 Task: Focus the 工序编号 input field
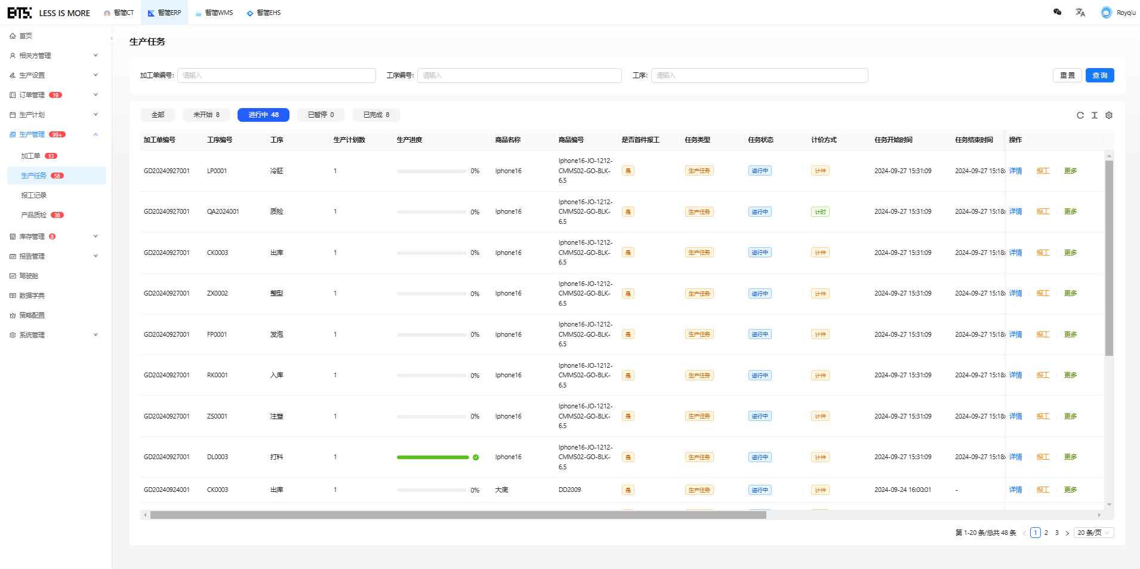click(519, 75)
